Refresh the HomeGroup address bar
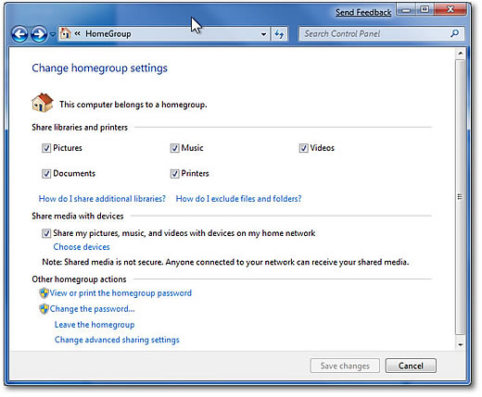 279,34
